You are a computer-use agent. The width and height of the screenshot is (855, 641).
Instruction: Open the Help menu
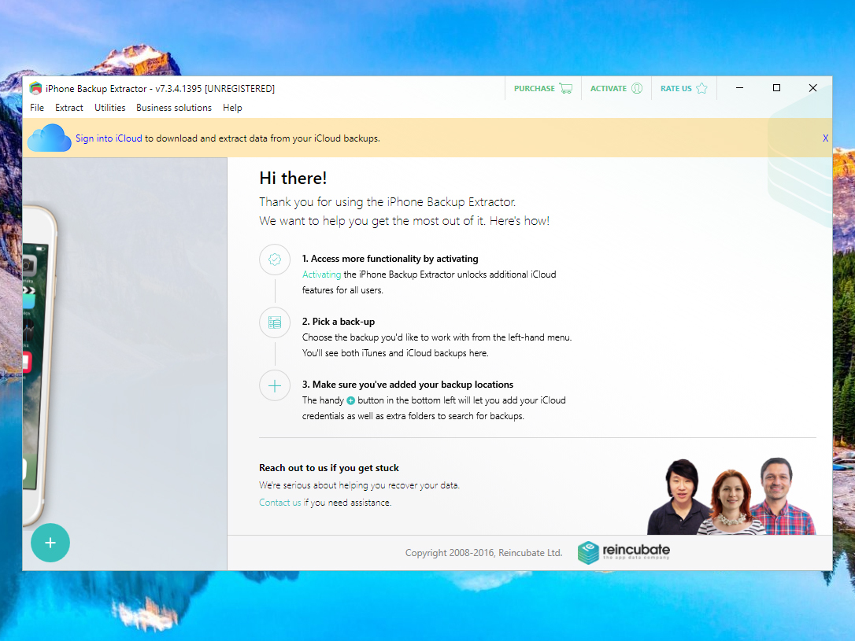(x=232, y=108)
